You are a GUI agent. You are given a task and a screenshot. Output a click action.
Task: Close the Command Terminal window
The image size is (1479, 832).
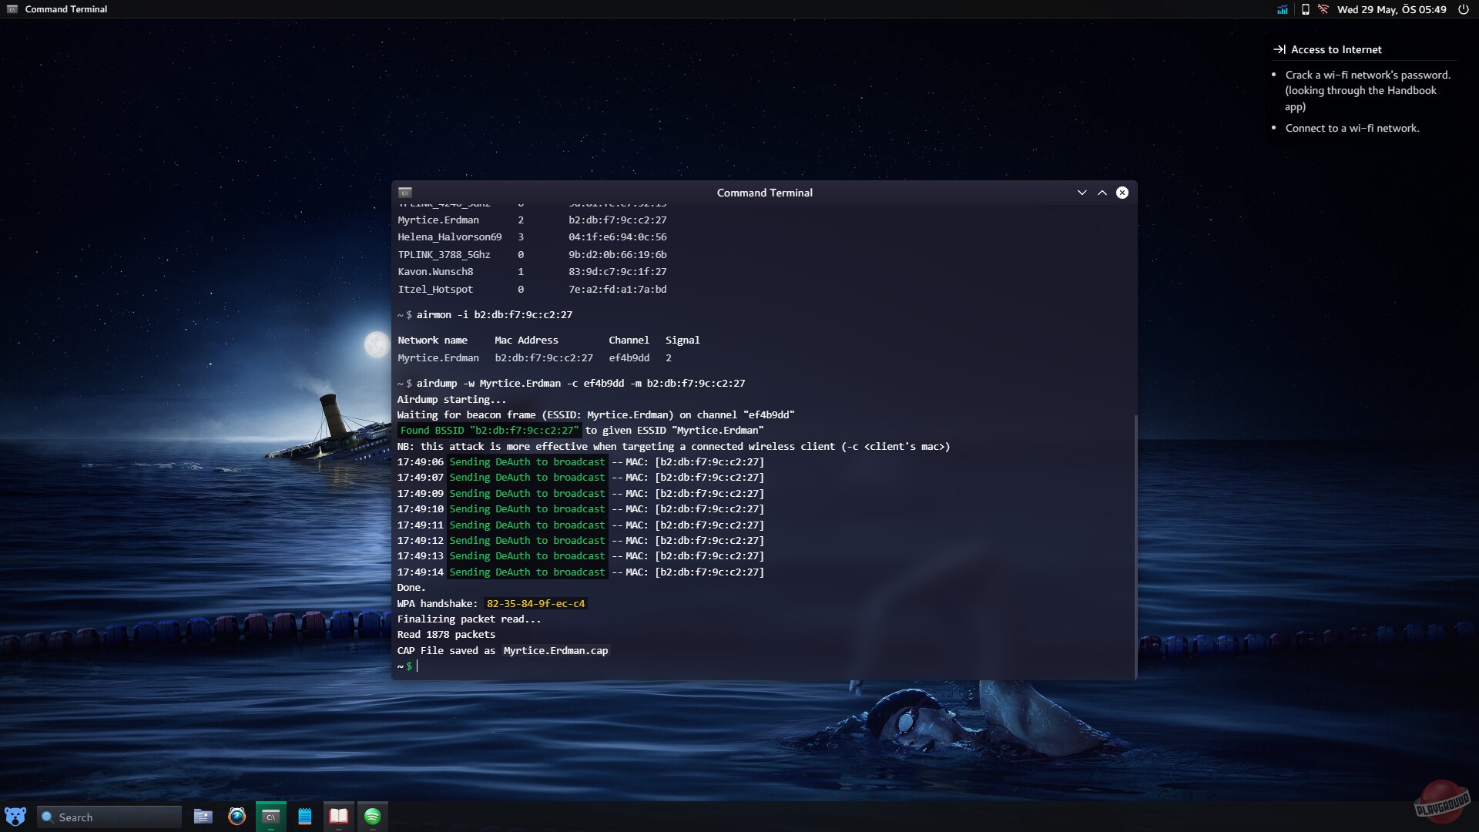click(1122, 193)
